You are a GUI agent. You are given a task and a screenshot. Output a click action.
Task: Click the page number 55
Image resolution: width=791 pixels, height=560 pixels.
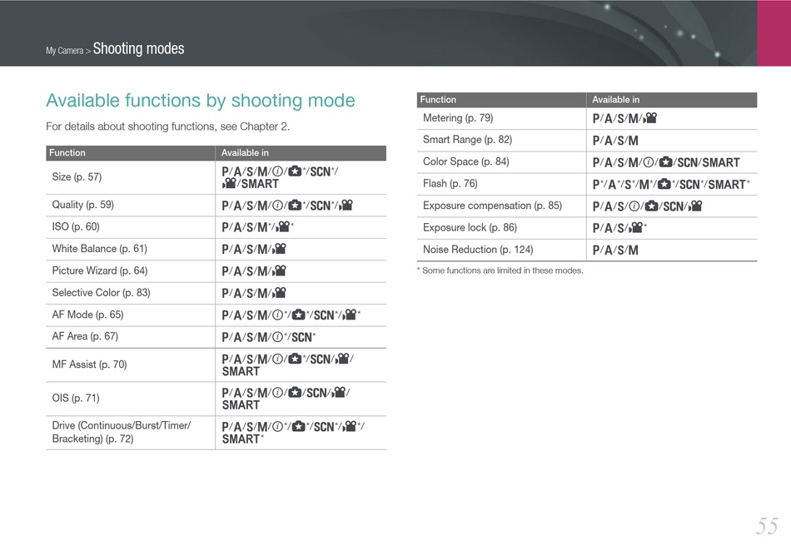tap(767, 526)
